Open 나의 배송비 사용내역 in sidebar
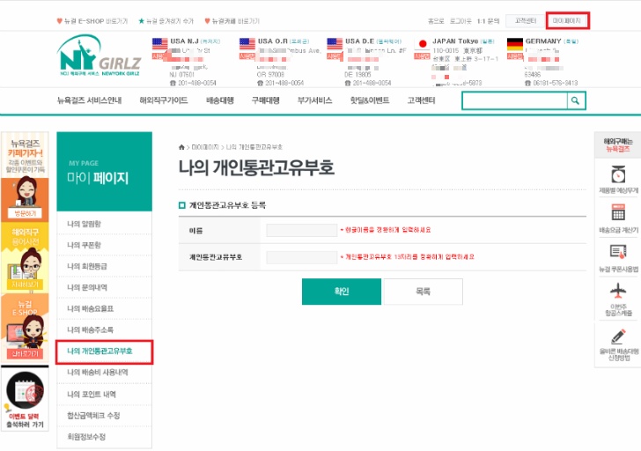 tap(104, 373)
